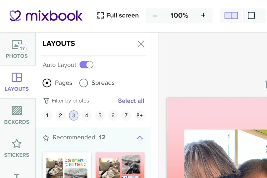
Task: Filter layouts by 1 photo
Action: pyautogui.click(x=47, y=115)
